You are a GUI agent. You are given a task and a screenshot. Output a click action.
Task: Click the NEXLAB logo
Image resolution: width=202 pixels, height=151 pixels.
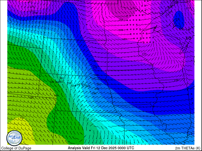tap(14, 138)
